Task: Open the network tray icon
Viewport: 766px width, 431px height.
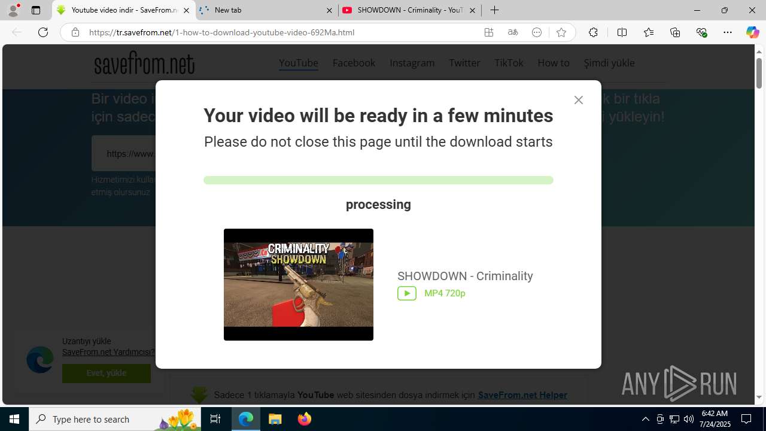Action: [x=674, y=419]
